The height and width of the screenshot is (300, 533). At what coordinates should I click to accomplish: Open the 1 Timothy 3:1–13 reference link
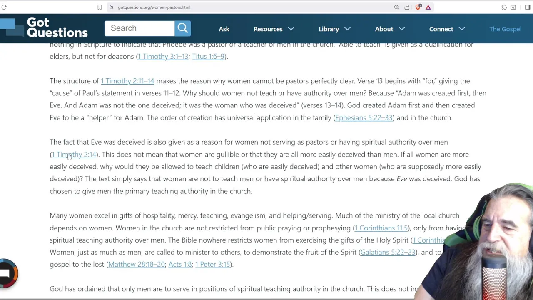(163, 56)
